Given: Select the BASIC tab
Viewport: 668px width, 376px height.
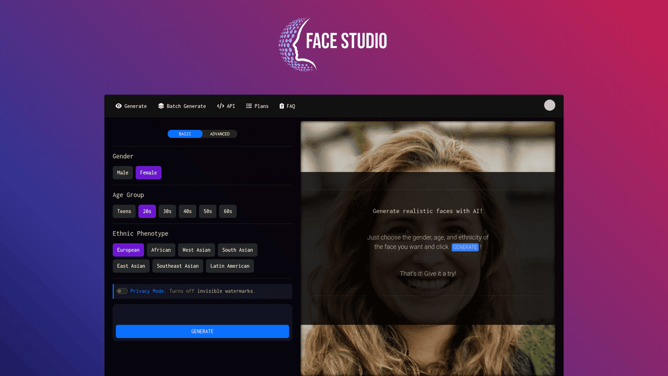Looking at the screenshot, I should pos(185,134).
